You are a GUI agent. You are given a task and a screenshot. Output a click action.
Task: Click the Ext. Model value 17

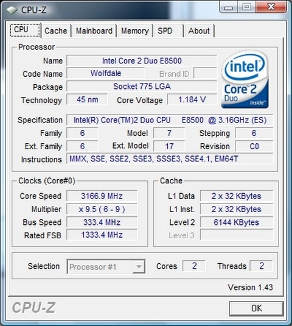(169, 146)
